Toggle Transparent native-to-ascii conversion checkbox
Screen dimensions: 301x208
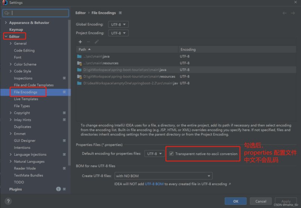tap(171, 154)
